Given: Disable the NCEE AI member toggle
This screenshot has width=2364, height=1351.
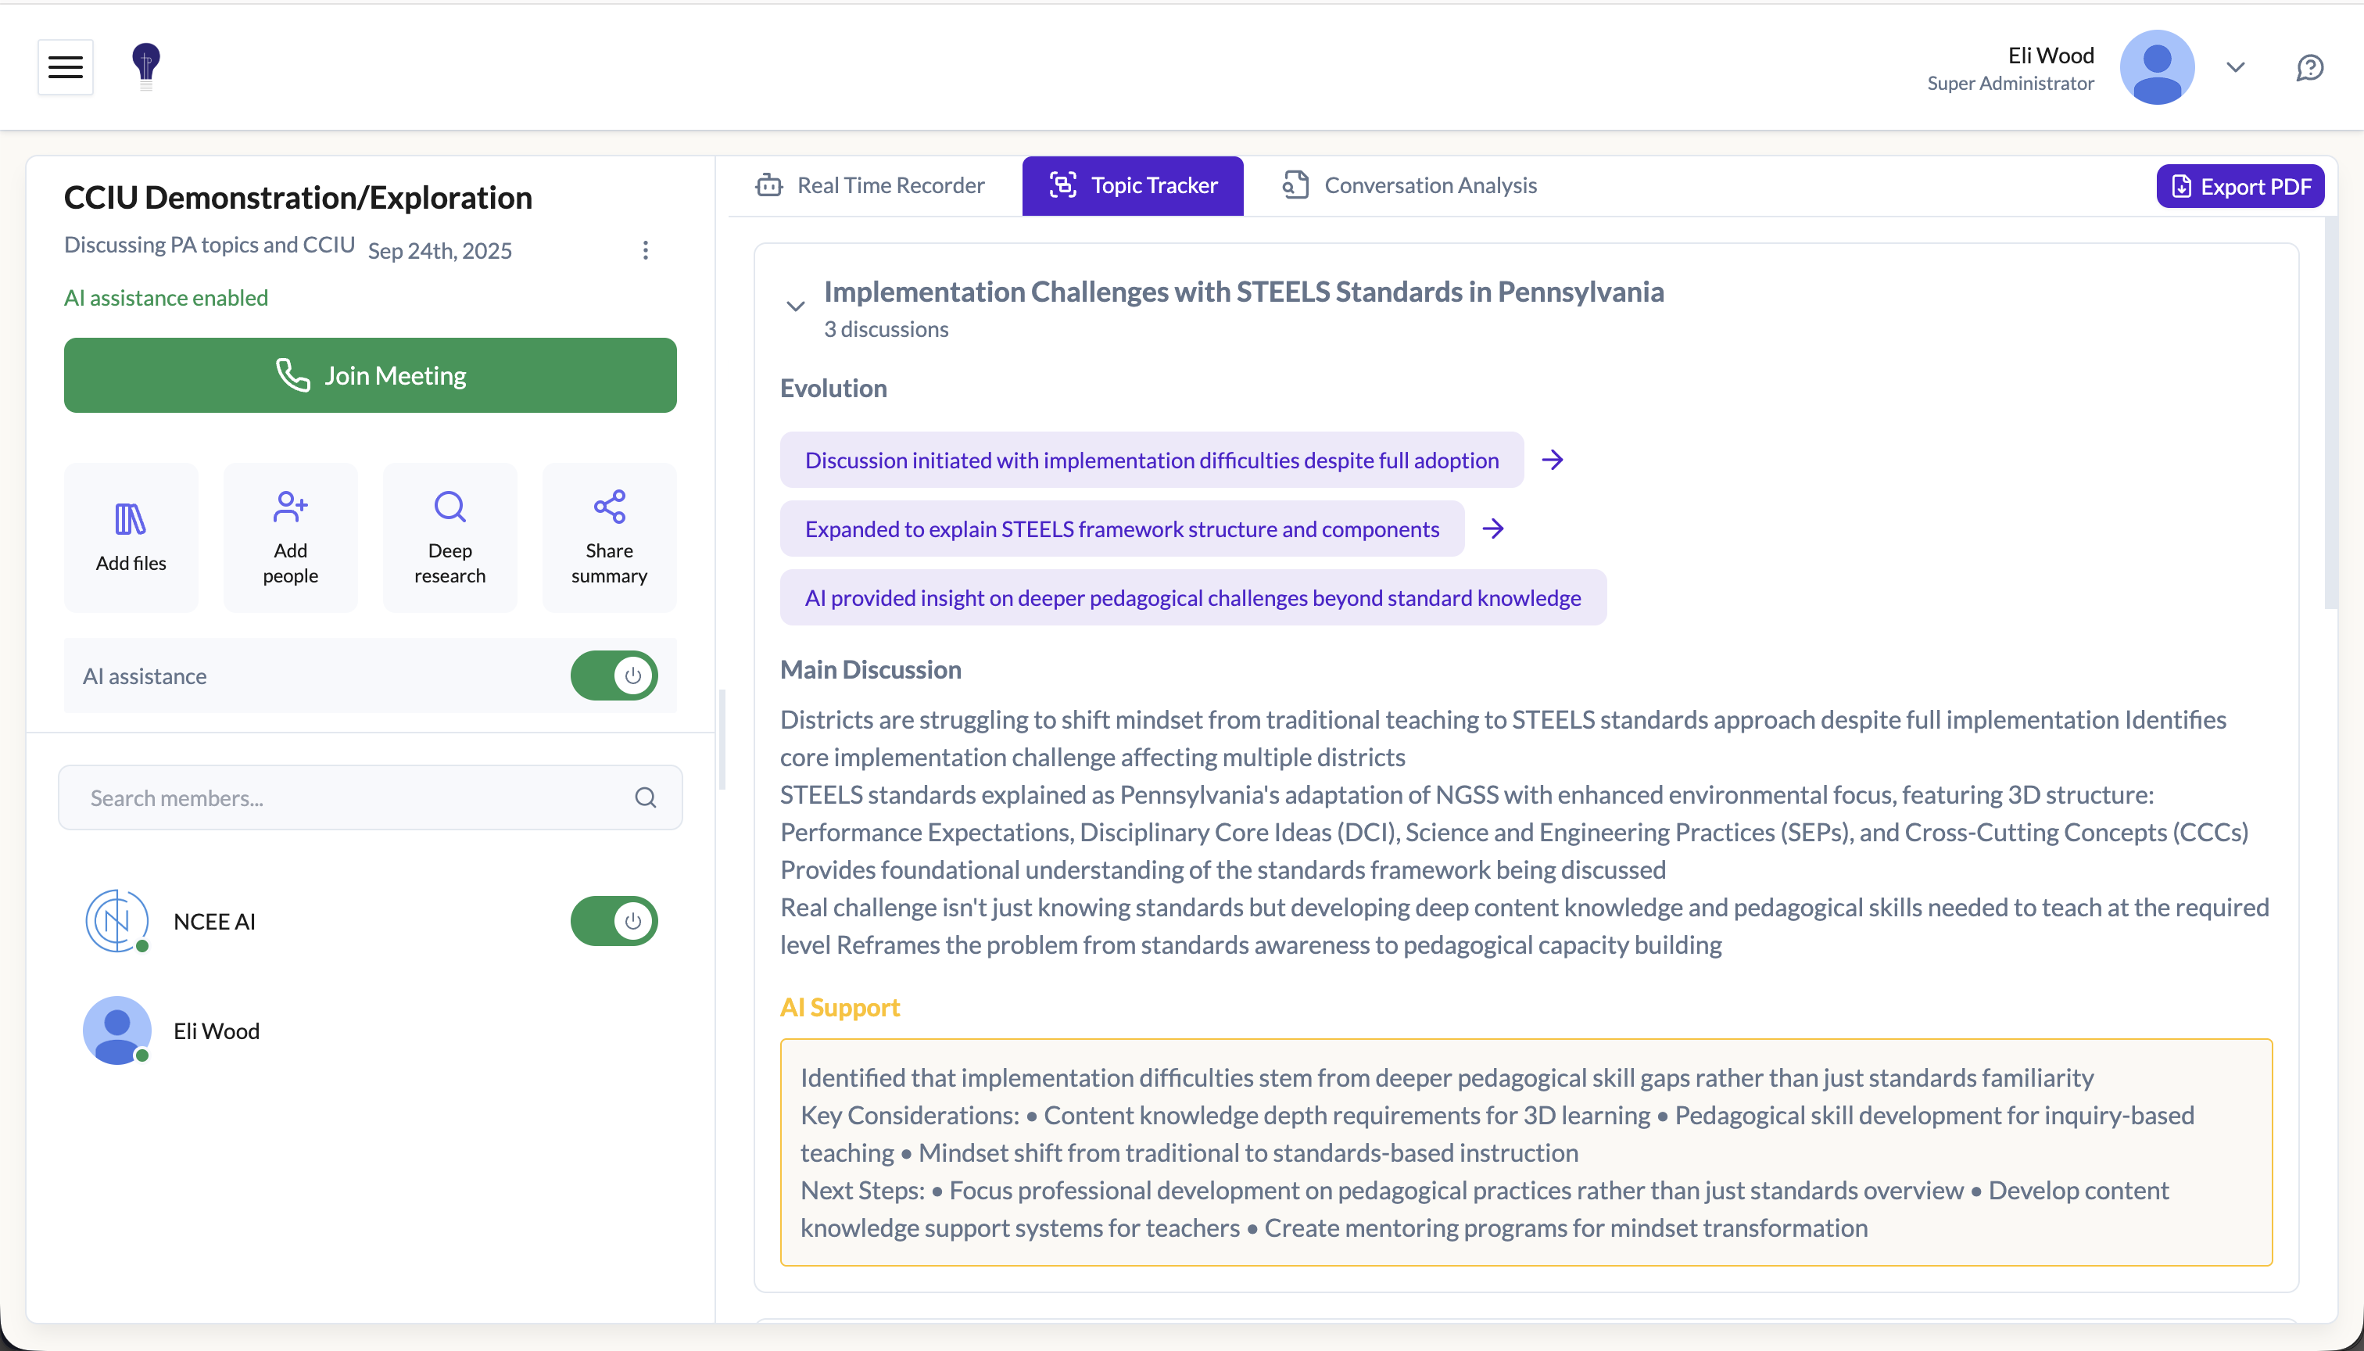Looking at the screenshot, I should tap(614, 922).
